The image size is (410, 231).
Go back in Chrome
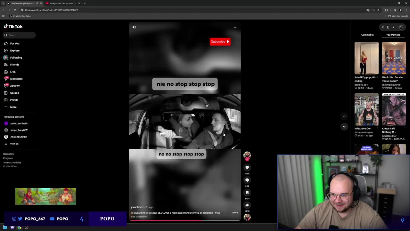point(4,10)
